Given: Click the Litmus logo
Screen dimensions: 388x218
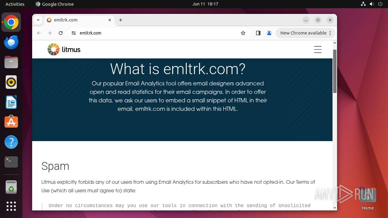Looking at the screenshot, I should pos(64,49).
